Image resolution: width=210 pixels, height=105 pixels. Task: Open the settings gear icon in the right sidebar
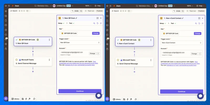[x=107, y=44]
